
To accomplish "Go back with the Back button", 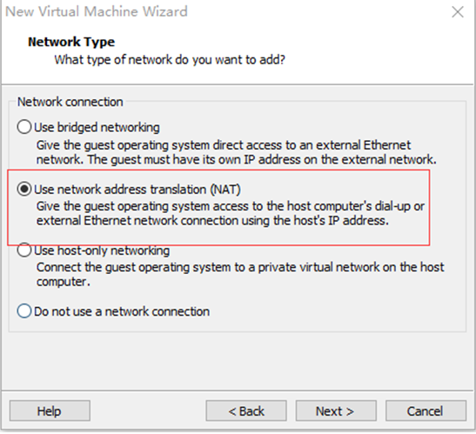I will (x=246, y=411).
